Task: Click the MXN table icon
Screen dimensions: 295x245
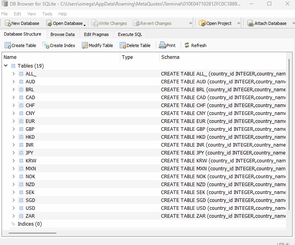Action: [x=21, y=169]
